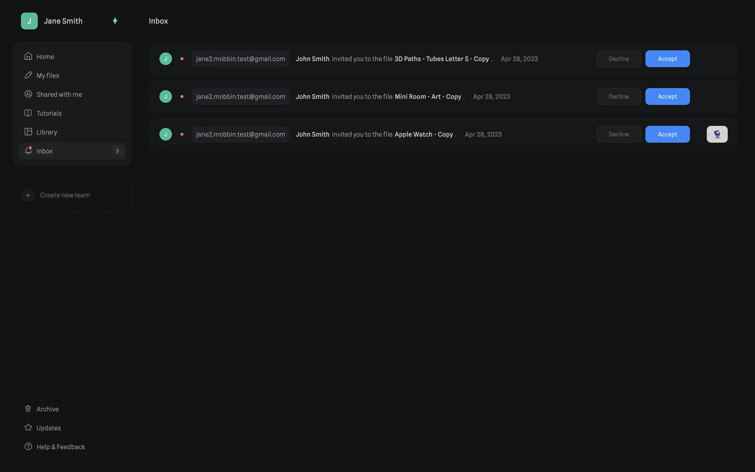This screenshot has height=472, width=755.
Task: Open the Apple Watch file thumbnail
Action: tap(717, 134)
